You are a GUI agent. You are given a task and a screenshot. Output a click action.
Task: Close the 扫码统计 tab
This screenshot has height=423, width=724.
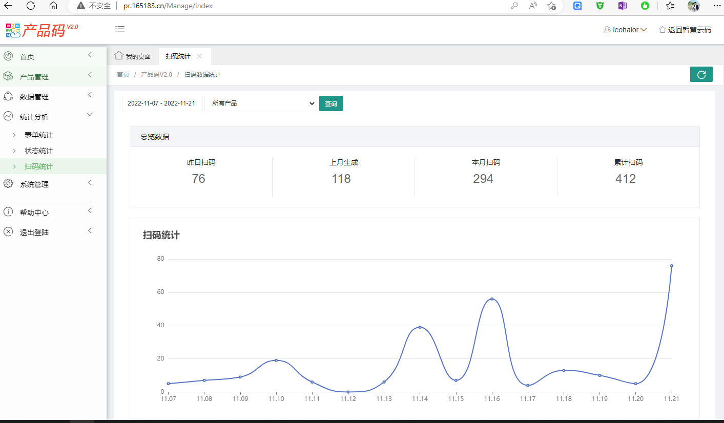(199, 56)
